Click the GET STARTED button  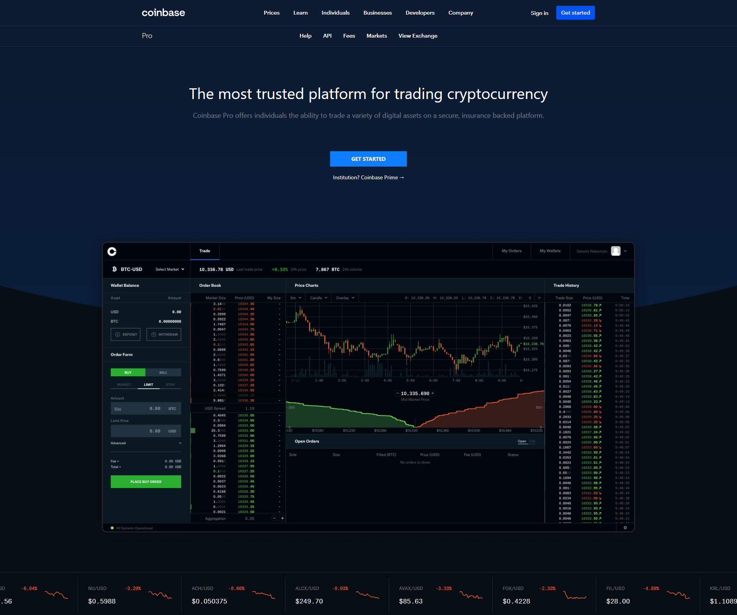(368, 159)
